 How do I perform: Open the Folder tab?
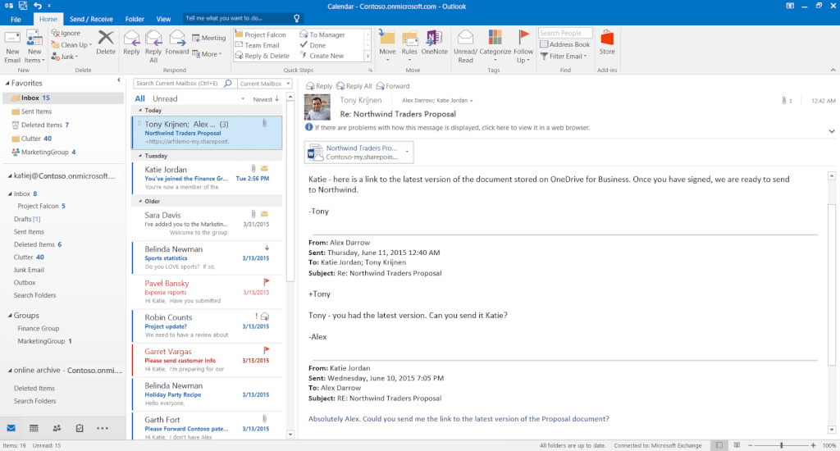coord(135,19)
